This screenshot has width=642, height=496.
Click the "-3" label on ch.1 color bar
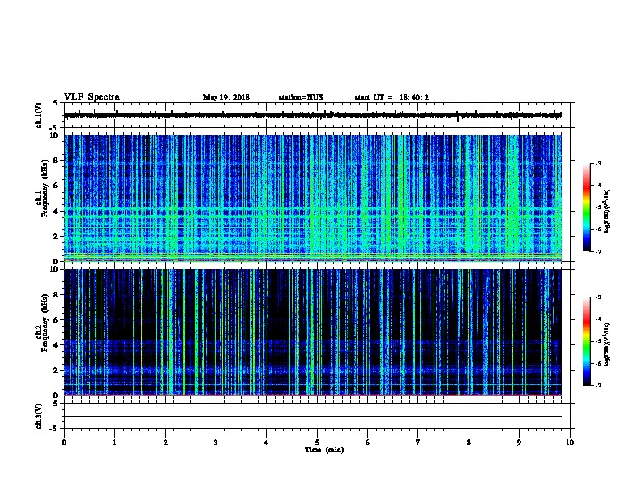pos(598,164)
